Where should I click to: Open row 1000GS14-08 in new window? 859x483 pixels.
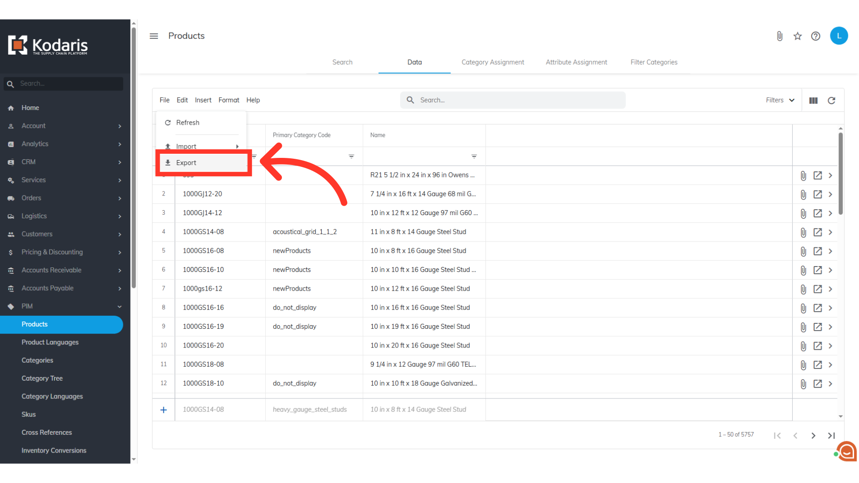click(817, 232)
